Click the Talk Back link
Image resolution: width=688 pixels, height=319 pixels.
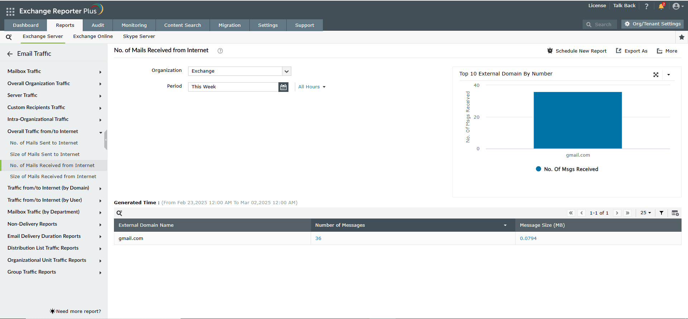pyautogui.click(x=624, y=6)
